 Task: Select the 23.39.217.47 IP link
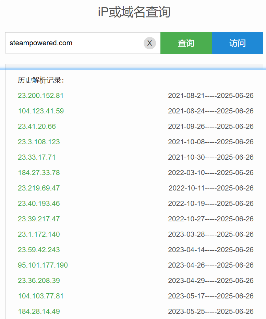click(x=39, y=219)
